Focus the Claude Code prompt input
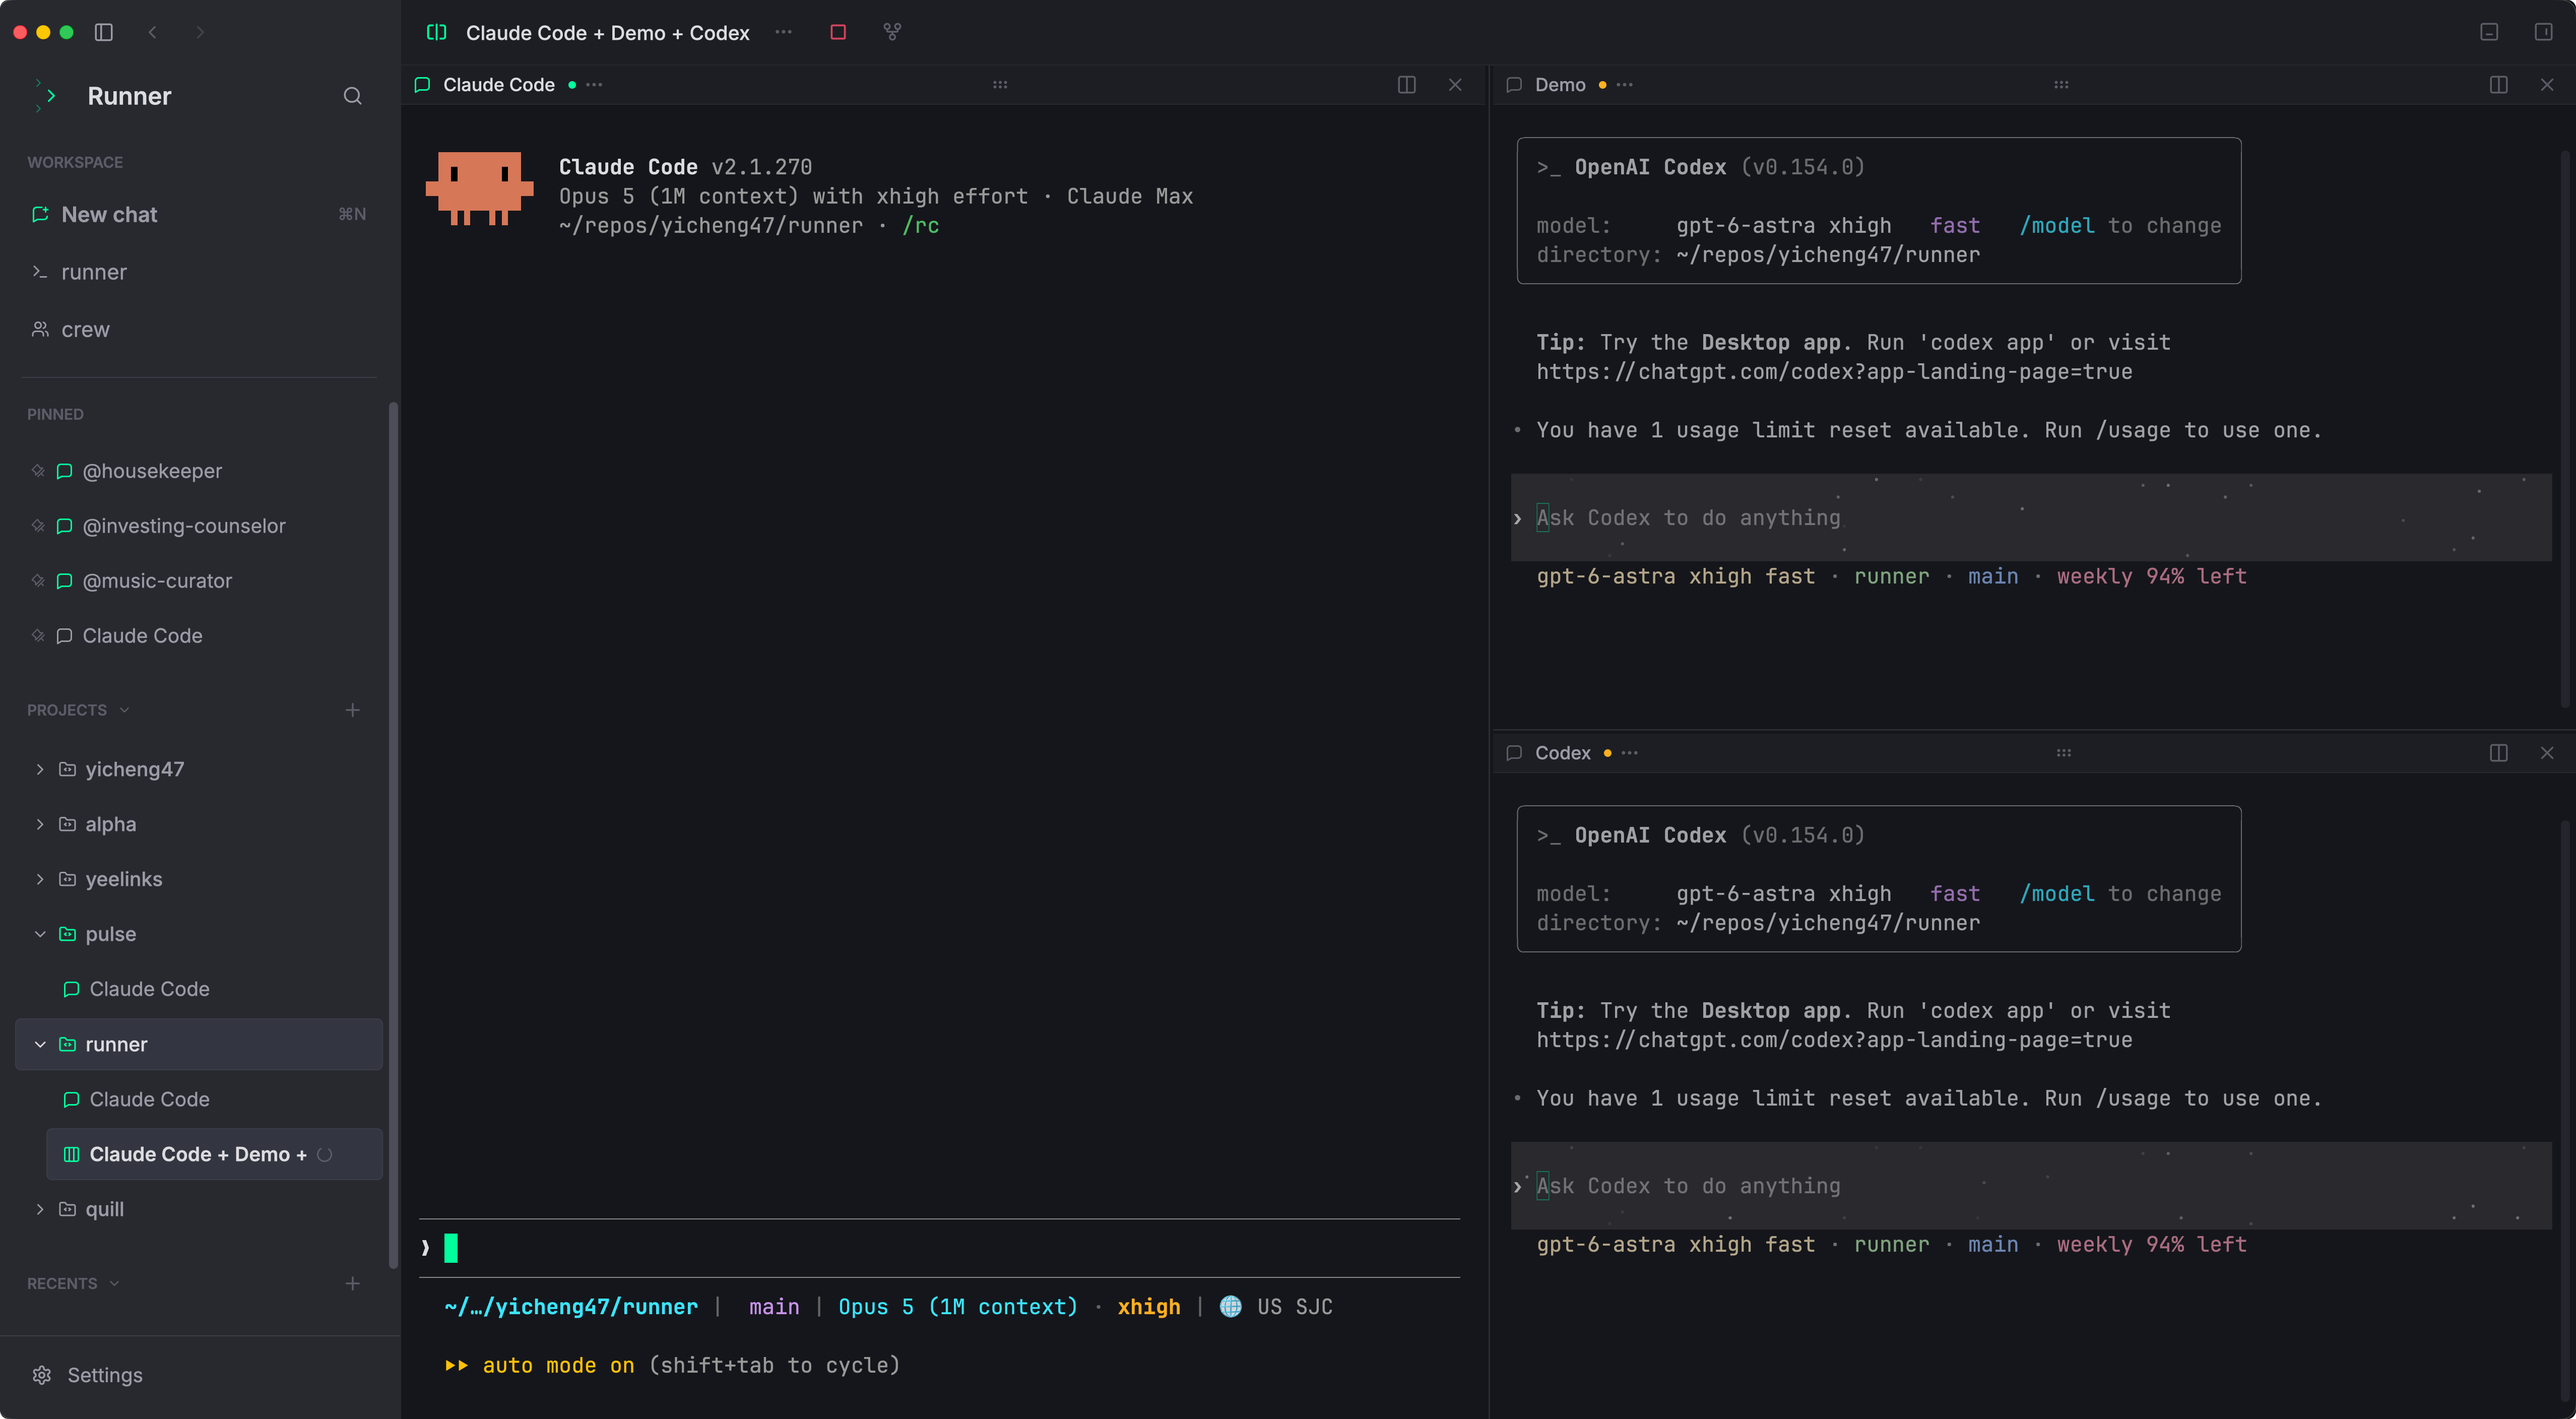 pos(939,1248)
